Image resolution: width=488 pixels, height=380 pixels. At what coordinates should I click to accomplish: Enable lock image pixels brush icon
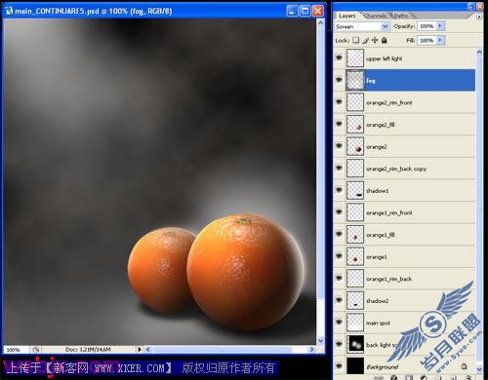point(366,40)
